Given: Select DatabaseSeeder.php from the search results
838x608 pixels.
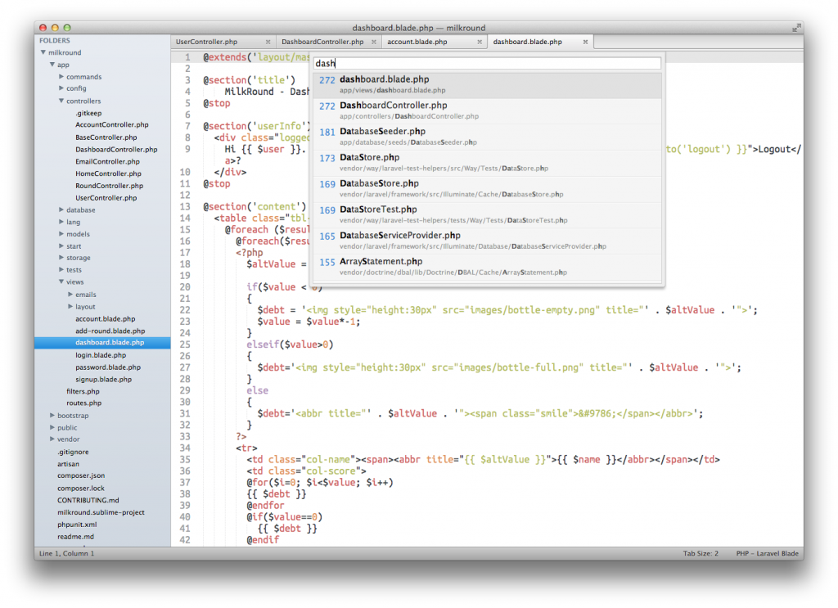Looking at the screenshot, I should [382, 135].
